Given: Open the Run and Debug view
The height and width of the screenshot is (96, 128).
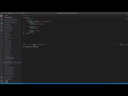Looking at the screenshot, I should (x=2, y=27).
